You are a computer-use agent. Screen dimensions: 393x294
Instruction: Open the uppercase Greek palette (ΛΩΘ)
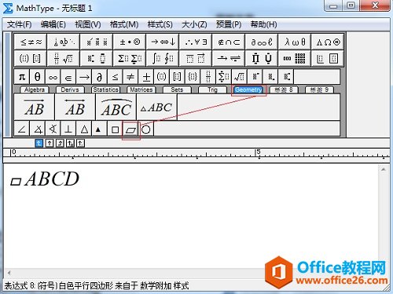pos(328,42)
